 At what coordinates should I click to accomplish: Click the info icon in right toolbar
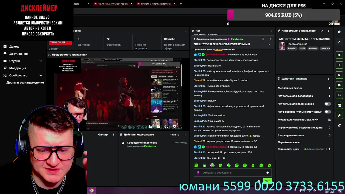pyautogui.click(x=339, y=32)
